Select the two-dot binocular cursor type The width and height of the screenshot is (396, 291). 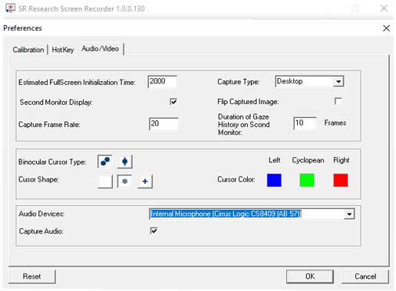coord(105,162)
